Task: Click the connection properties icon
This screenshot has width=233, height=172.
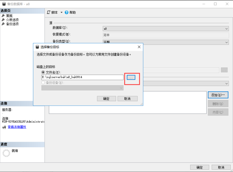Action: [x=4, y=127]
